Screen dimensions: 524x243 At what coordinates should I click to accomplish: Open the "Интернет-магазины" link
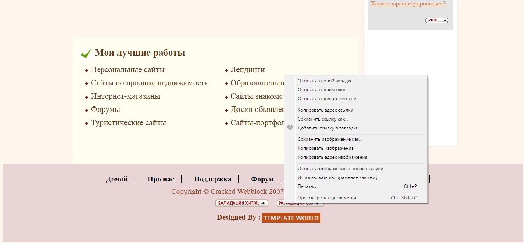click(124, 96)
